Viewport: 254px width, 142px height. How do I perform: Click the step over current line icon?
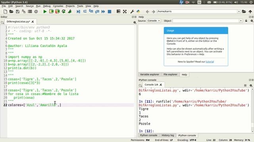pos(85,11)
